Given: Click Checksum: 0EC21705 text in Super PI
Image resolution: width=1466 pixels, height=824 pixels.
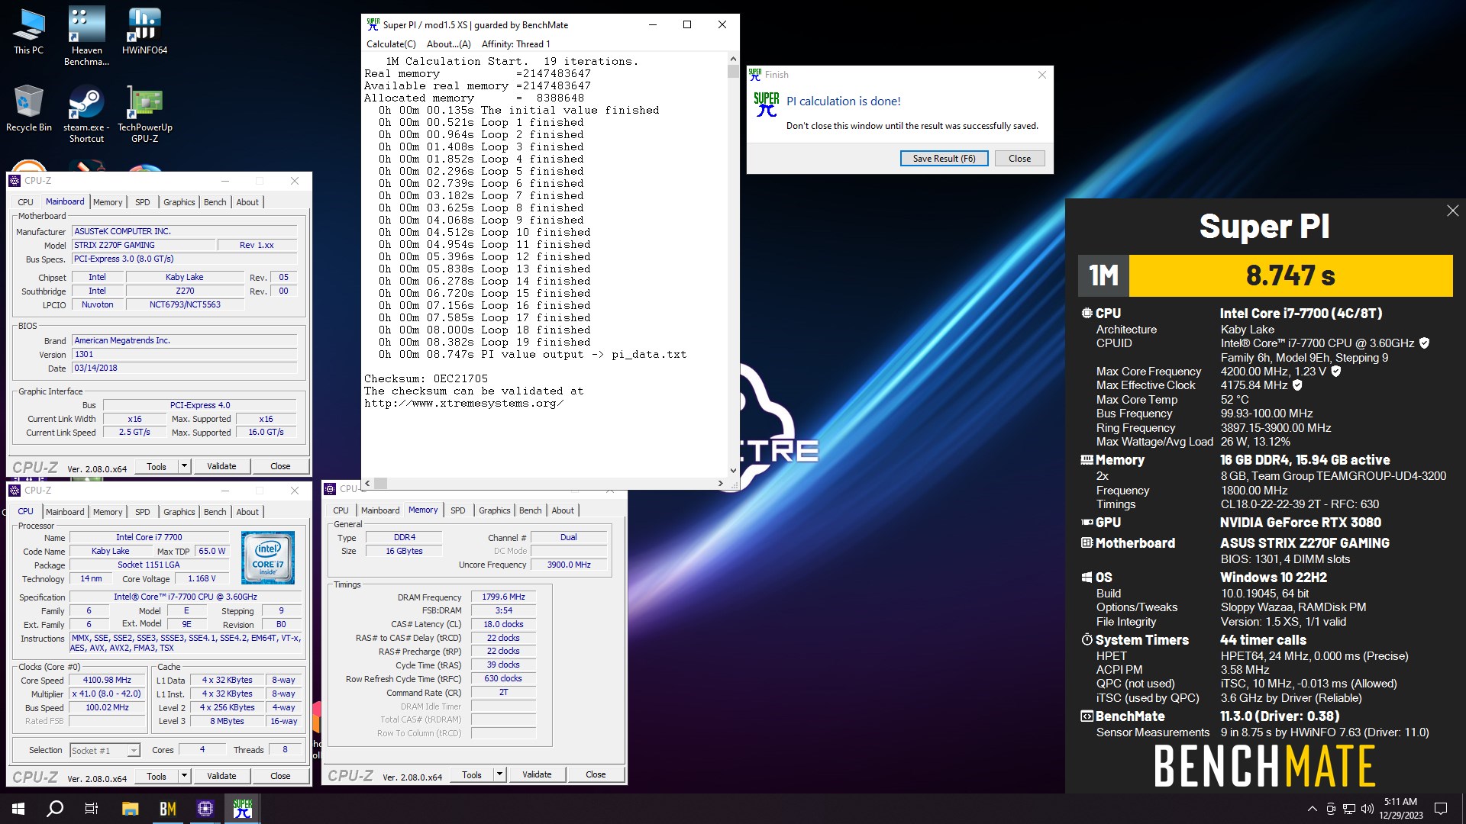Looking at the screenshot, I should (x=426, y=378).
